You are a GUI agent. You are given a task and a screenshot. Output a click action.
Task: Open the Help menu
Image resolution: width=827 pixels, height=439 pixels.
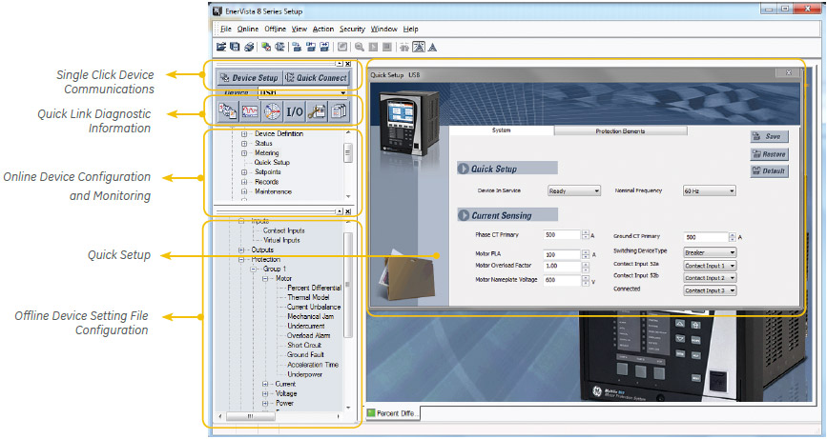[411, 29]
